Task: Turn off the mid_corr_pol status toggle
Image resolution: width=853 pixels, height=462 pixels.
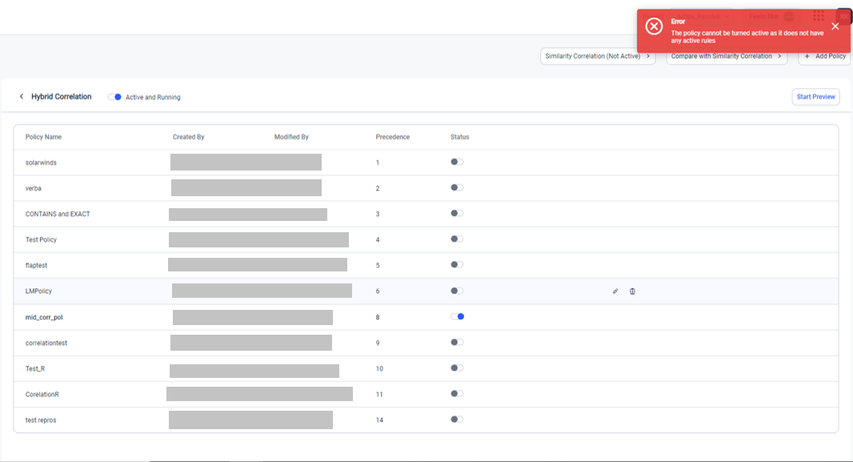Action: (x=457, y=316)
